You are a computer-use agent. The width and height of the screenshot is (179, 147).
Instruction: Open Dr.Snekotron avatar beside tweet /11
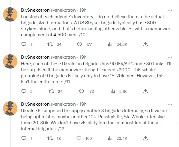tap(10, 61)
